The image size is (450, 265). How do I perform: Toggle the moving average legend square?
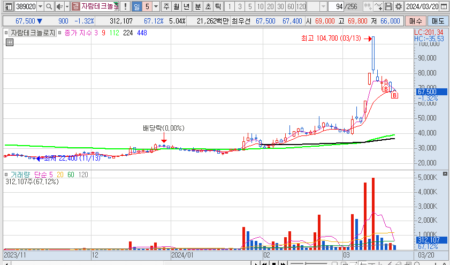(60, 33)
